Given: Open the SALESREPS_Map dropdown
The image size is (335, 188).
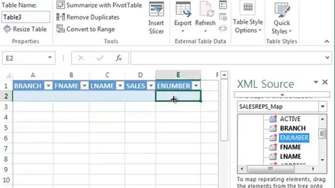Looking at the screenshot, I should tap(323, 107).
